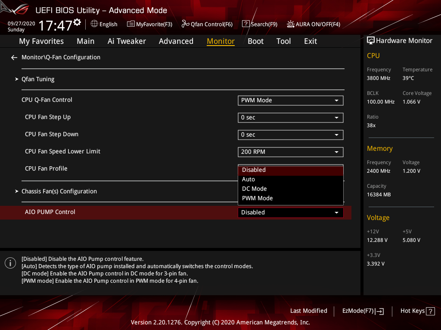This screenshot has width=441, height=330.
Task: Click the settings gear next to the clock
Action: (x=77, y=22)
